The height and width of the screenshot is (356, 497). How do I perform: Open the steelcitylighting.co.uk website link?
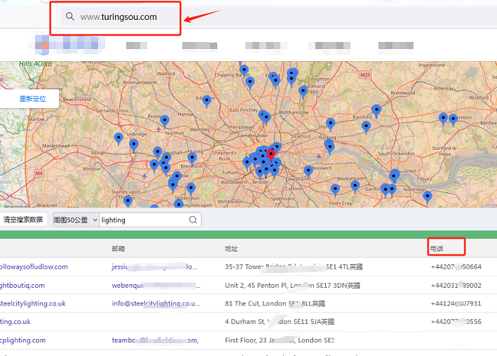click(x=33, y=304)
